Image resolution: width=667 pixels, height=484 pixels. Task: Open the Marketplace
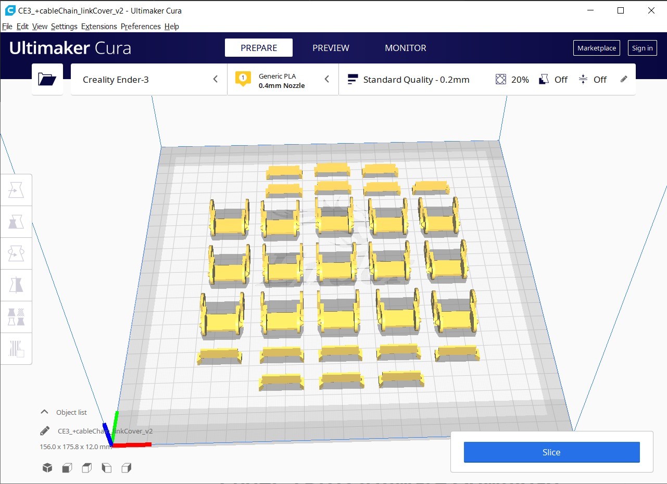pos(597,48)
